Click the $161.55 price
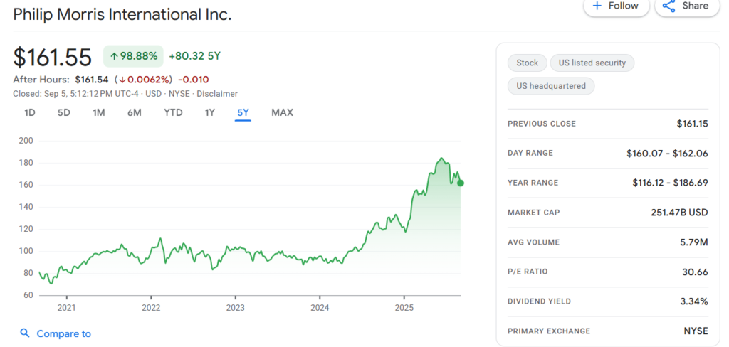This screenshot has height=347, width=729. [x=53, y=57]
